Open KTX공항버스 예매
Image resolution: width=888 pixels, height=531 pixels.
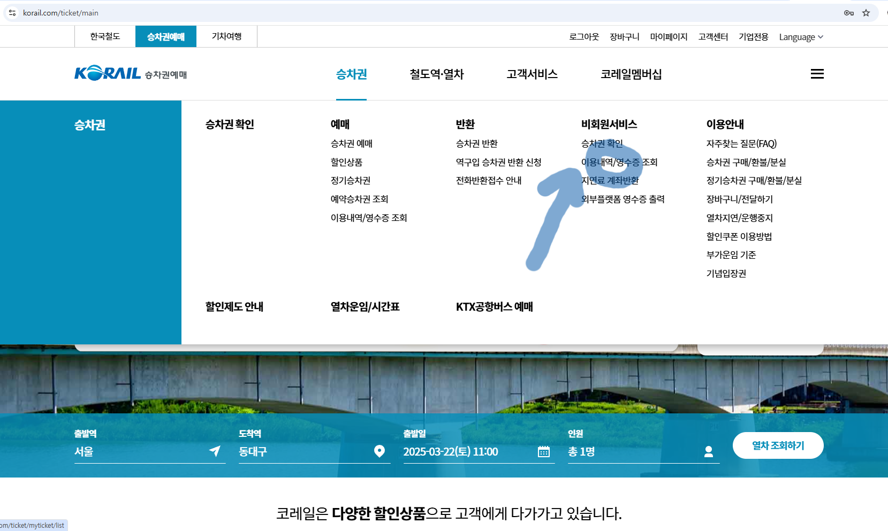coord(495,306)
